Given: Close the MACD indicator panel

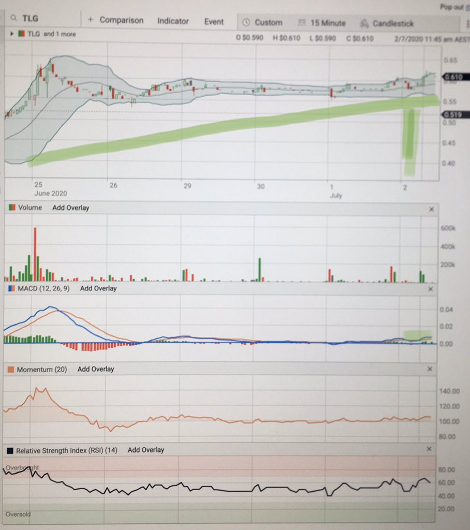Looking at the screenshot, I should (430, 289).
